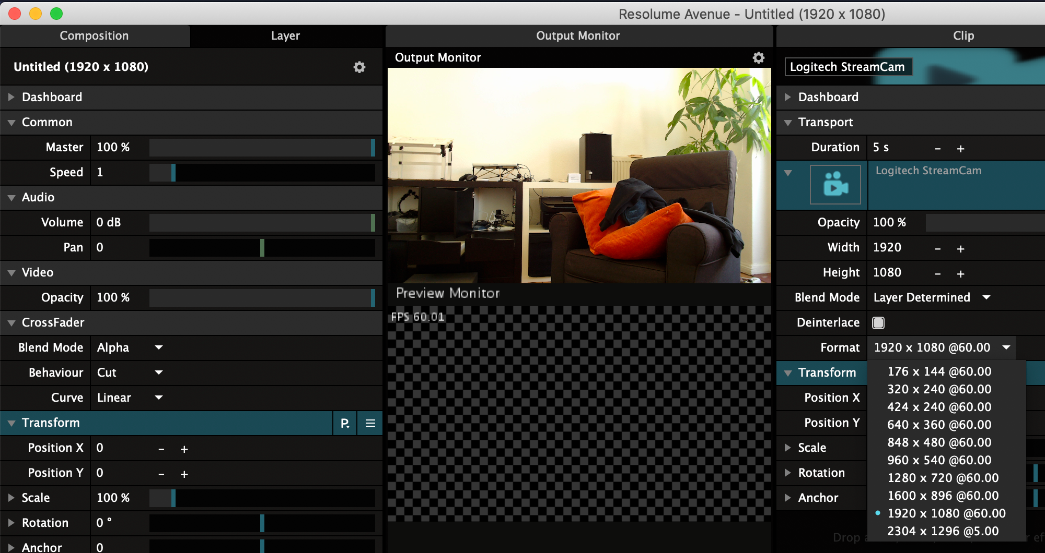
Task: Click the Master level slider
Action: [261, 148]
